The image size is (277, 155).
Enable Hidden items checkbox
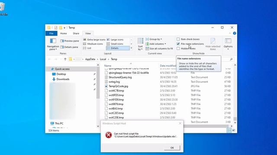pyautogui.click(x=178, y=48)
